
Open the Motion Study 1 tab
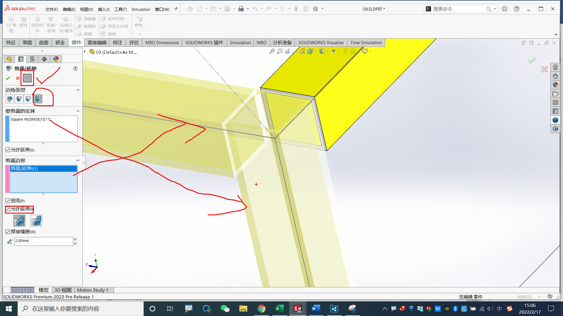click(92, 290)
